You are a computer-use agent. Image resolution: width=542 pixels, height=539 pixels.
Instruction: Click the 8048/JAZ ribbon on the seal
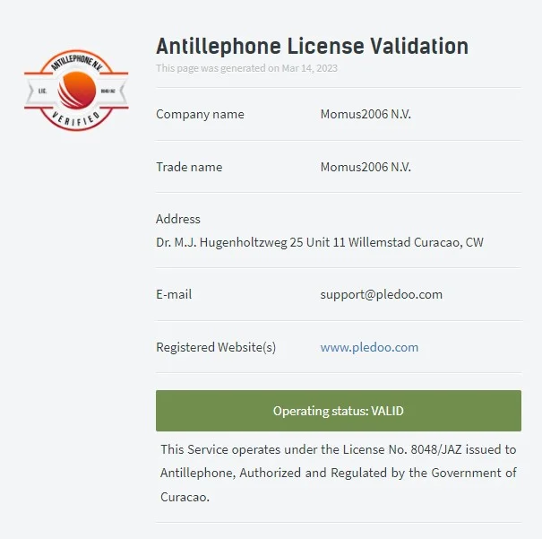(x=108, y=91)
